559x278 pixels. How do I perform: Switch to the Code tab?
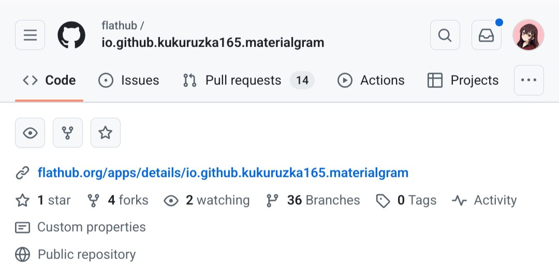click(49, 81)
